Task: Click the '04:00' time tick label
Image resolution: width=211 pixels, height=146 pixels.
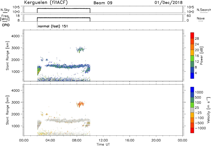Action: [x=50, y=140]
